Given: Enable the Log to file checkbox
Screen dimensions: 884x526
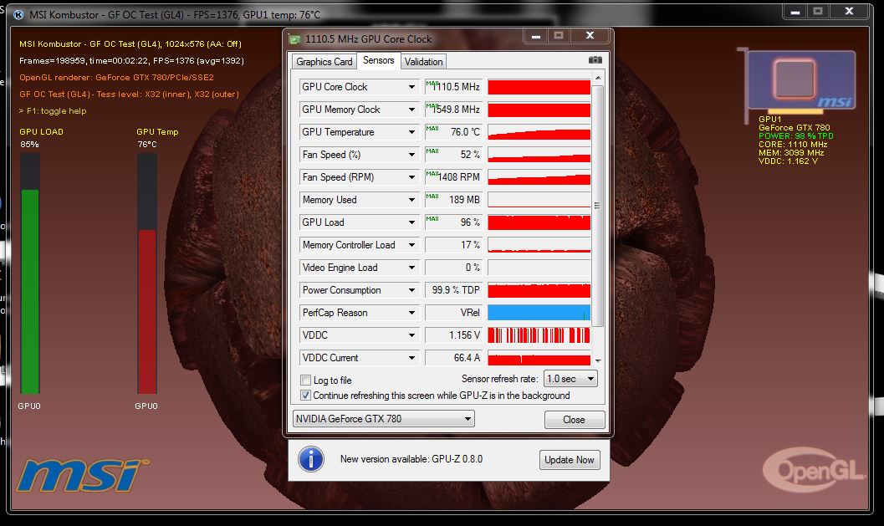Looking at the screenshot, I should pyautogui.click(x=305, y=380).
